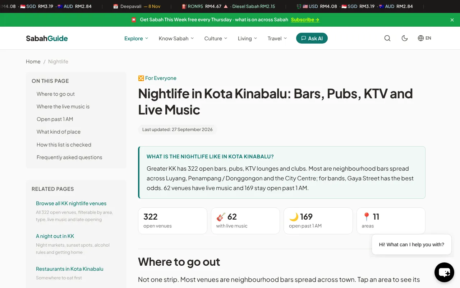Jump to What kind of place
This screenshot has width=460, height=288.
tap(59, 132)
